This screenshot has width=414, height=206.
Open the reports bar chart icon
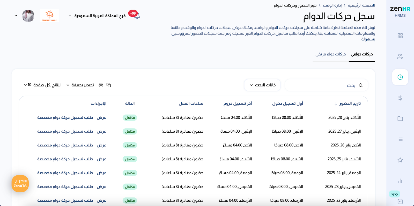pyautogui.click(x=400, y=181)
